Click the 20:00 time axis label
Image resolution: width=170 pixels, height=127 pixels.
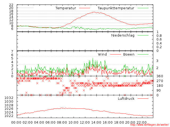click(130, 123)
